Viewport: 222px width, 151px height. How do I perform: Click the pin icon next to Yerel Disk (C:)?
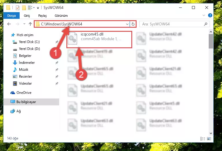pos(57,42)
